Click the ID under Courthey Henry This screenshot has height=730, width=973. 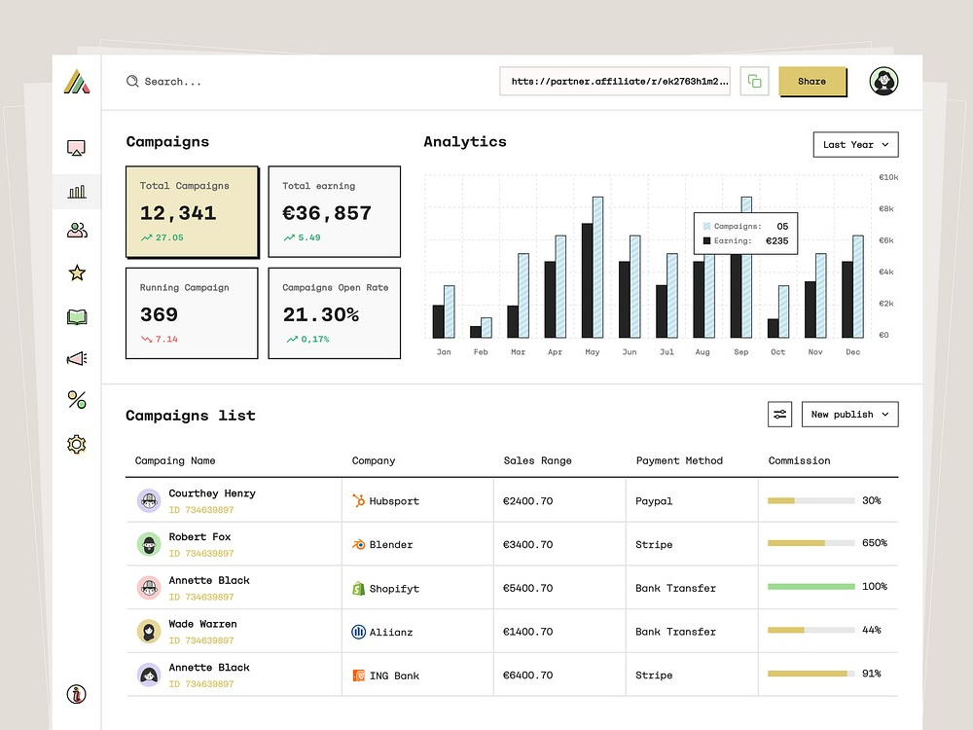tap(201, 510)
